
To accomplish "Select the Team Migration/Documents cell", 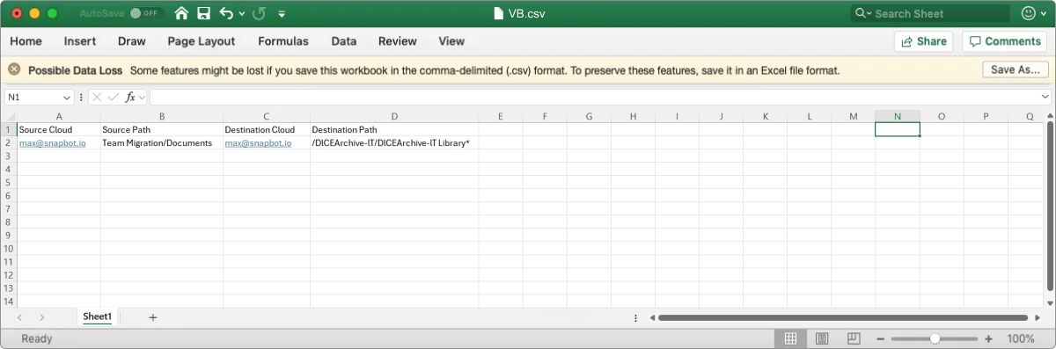I will point(161,143).
